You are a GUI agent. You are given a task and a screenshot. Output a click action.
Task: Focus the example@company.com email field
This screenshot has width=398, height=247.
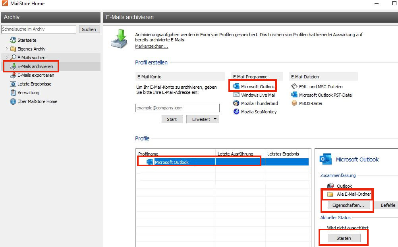coord(177,108)
